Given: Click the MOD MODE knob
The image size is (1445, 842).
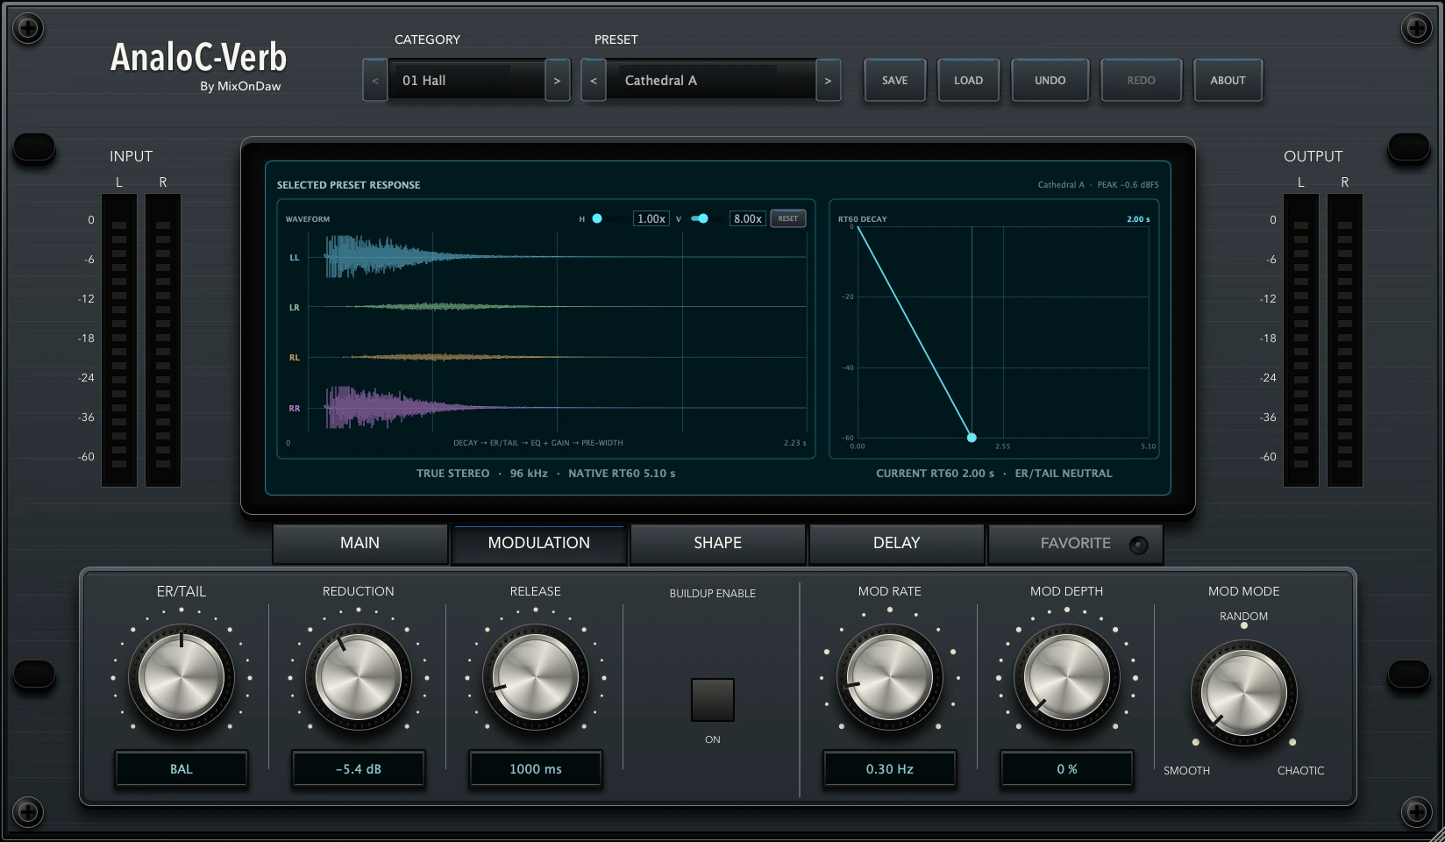Looking at the screenshot, I should click(1243, 693).
